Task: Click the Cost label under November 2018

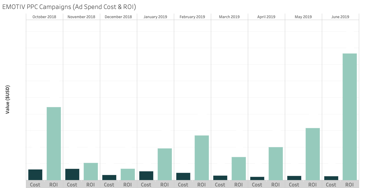Action: [x=72, y=185]
